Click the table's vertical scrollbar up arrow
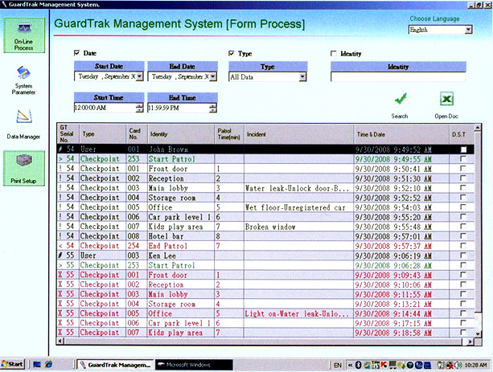Image resolution: width=493 pixels, height=372 pixels. tap(478, 128)
